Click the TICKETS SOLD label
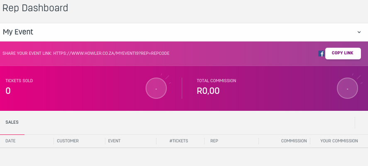The image size is (368, 166). pyautogui.click(x=19, y=81)
